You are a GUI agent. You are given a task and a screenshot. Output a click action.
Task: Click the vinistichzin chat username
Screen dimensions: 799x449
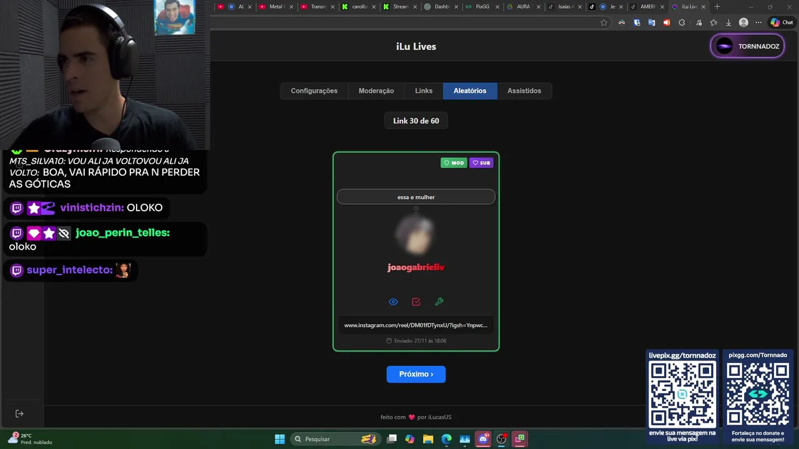click(92, 208)
